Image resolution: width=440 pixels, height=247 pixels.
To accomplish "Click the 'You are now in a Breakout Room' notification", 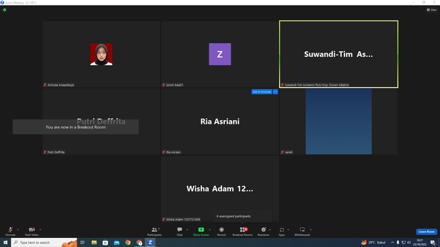I will click(x=76, y=127).
